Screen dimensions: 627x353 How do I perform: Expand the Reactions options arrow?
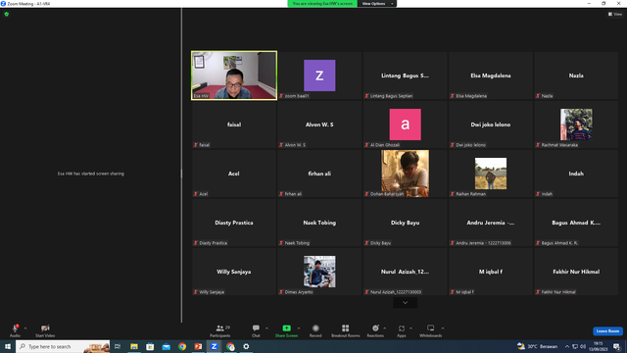click(385, 328)
